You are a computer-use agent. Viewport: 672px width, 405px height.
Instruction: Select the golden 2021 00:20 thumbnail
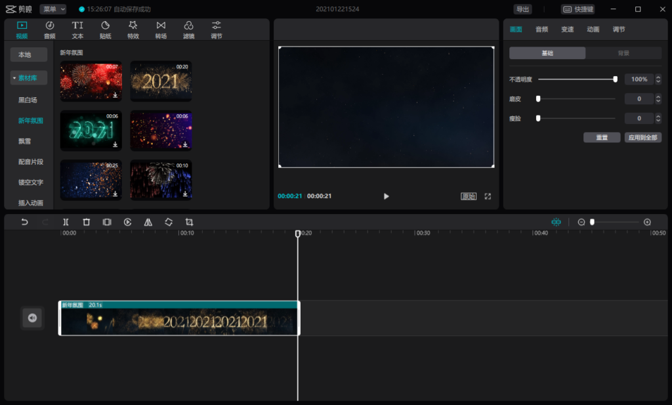[161, 81]
